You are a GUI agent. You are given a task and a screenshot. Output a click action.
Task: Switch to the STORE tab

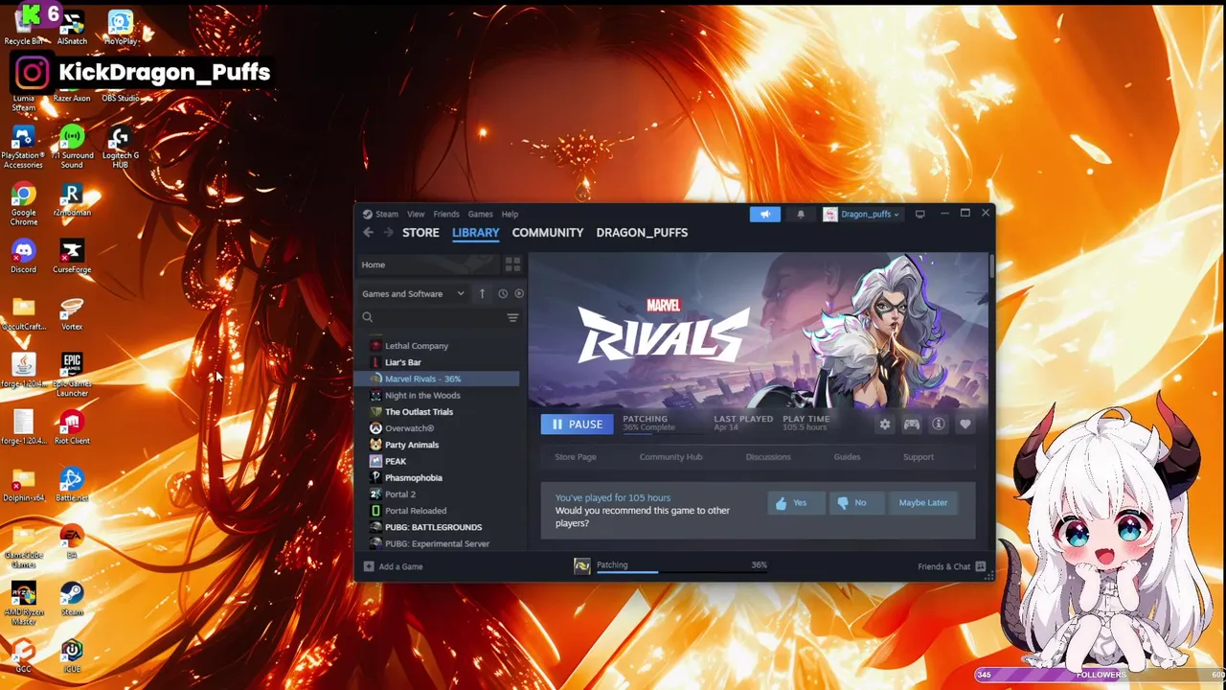[x=420, y=232]
